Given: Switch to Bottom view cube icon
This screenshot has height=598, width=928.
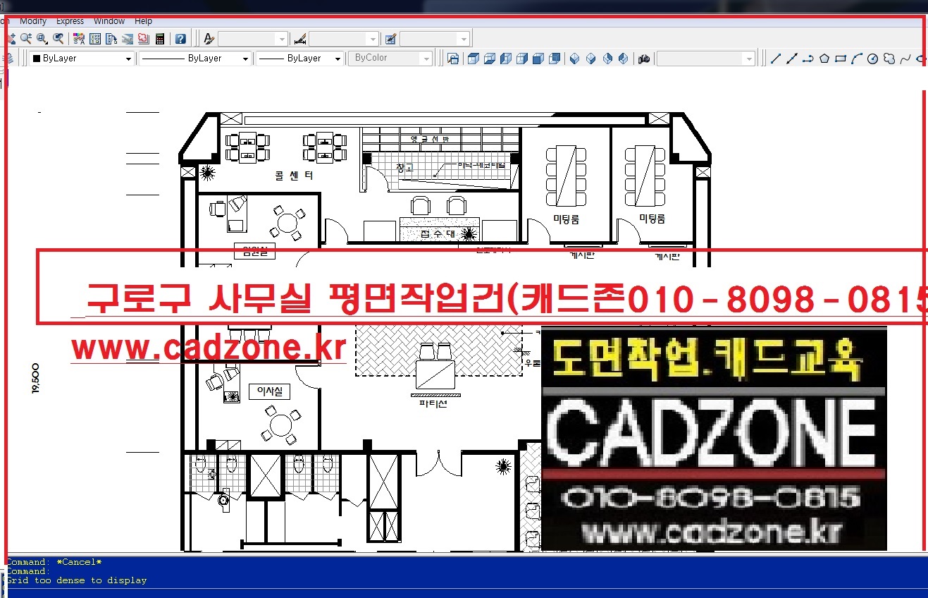Looking at the screenshot, I should tap(490, 59).
